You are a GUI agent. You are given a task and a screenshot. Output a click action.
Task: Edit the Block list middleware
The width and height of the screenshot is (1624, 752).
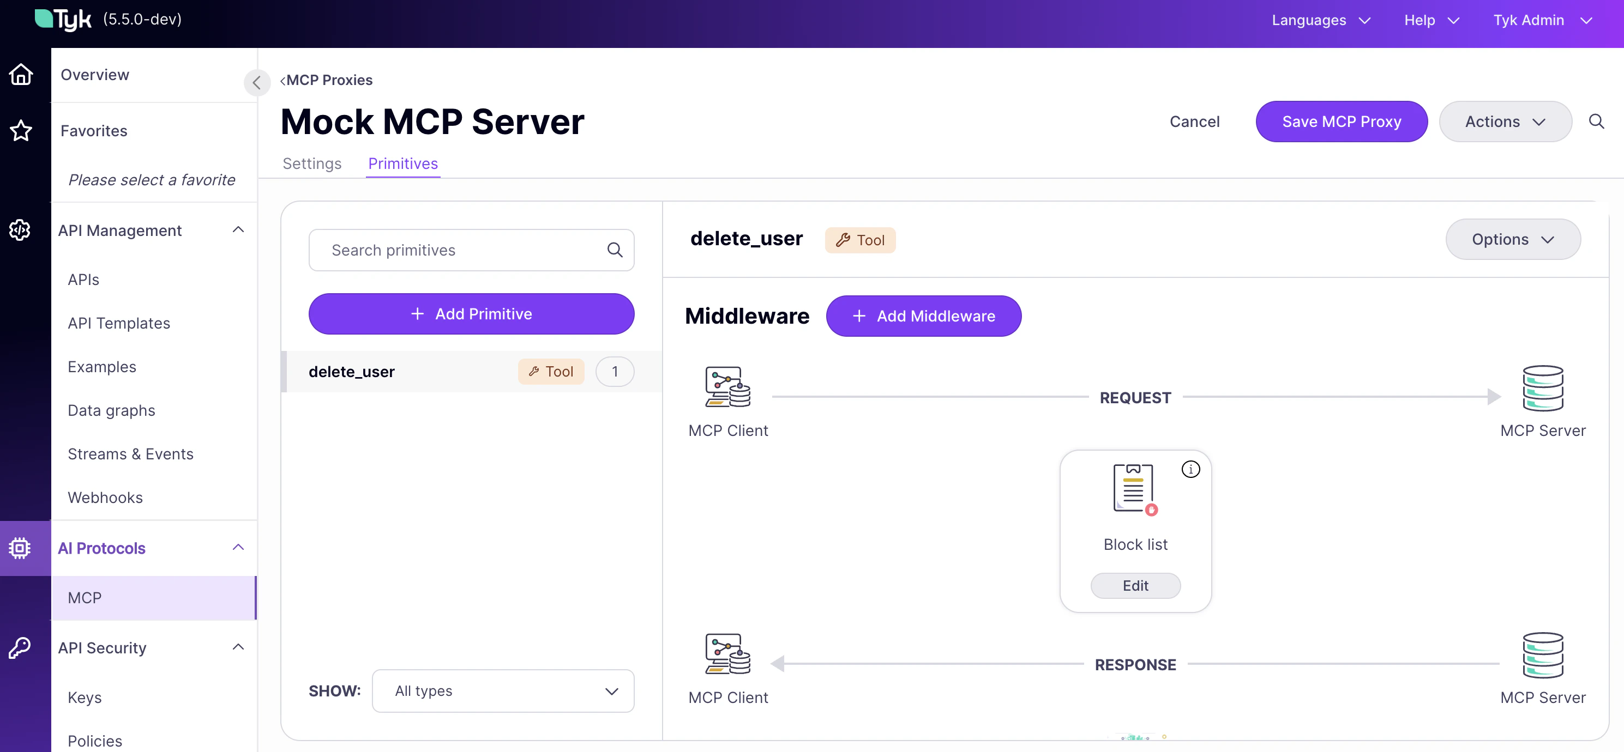click(x=1135, y=586)
